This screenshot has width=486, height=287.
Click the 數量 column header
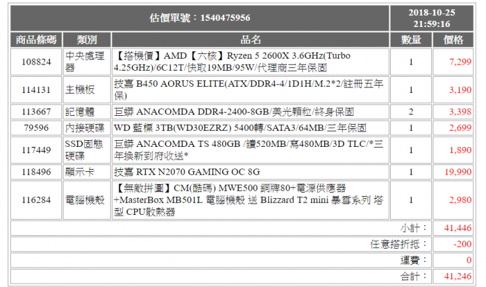[x=411, y=40]
